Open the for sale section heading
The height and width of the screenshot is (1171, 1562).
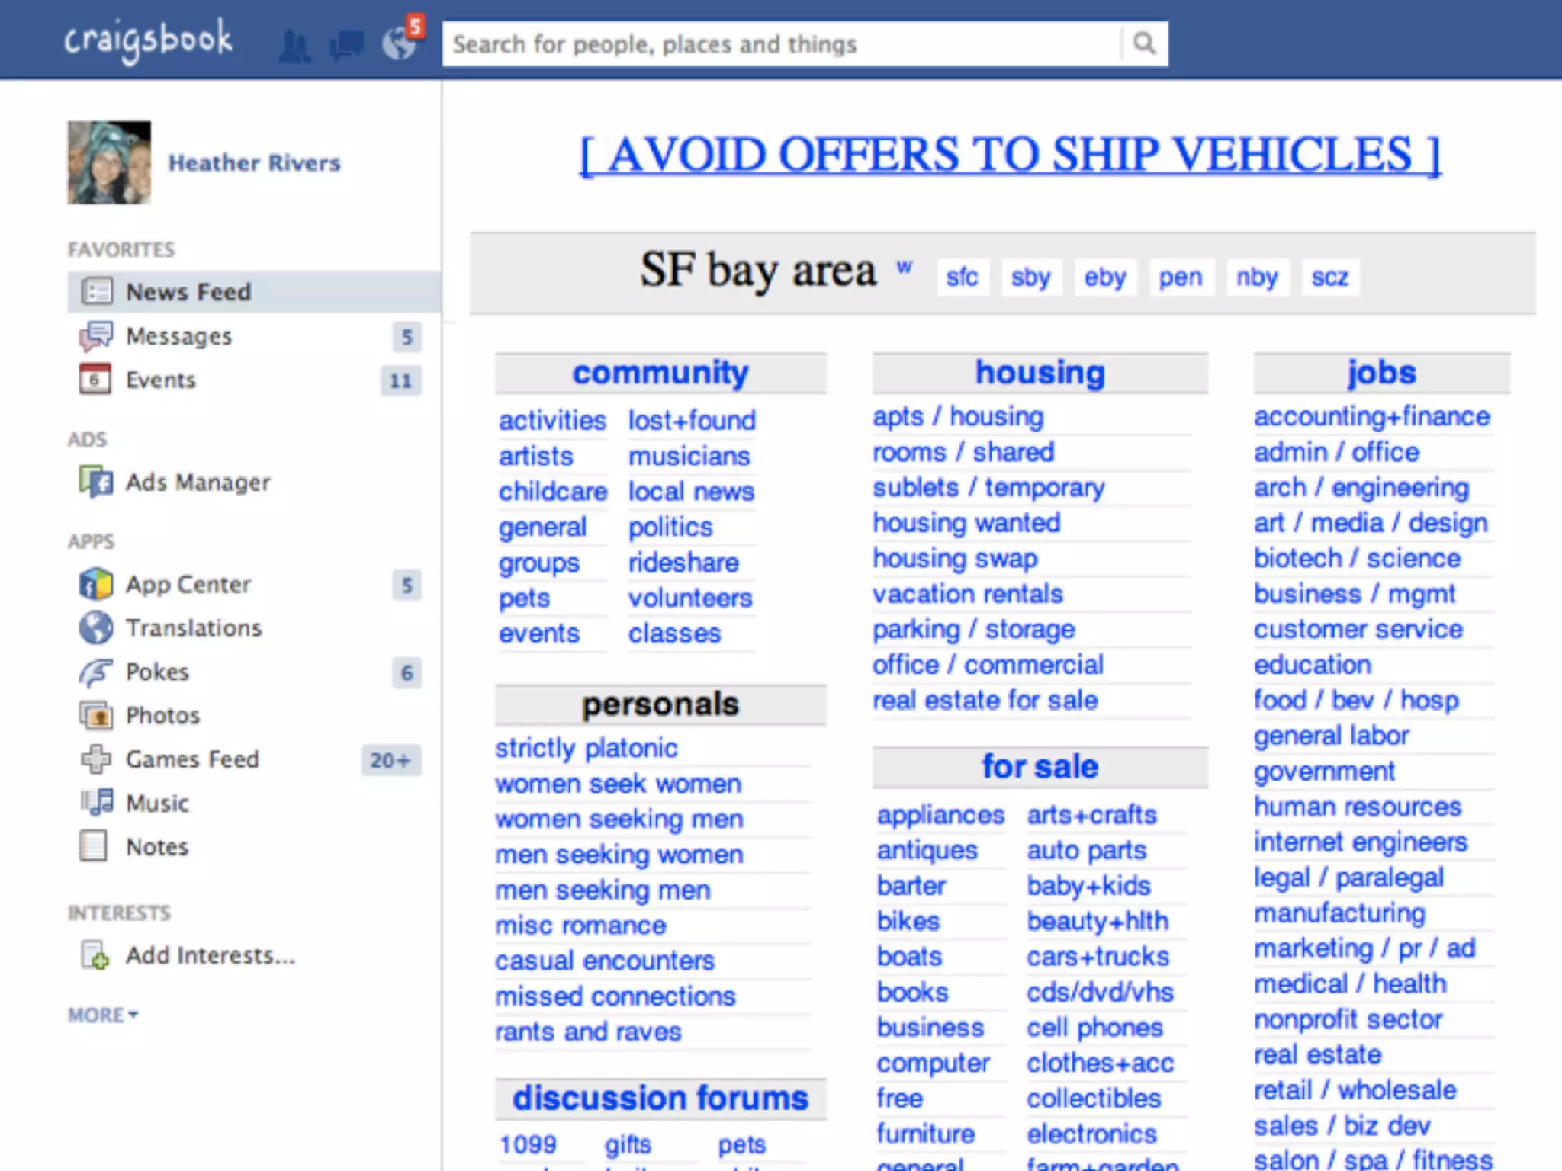coord(1040,767)
